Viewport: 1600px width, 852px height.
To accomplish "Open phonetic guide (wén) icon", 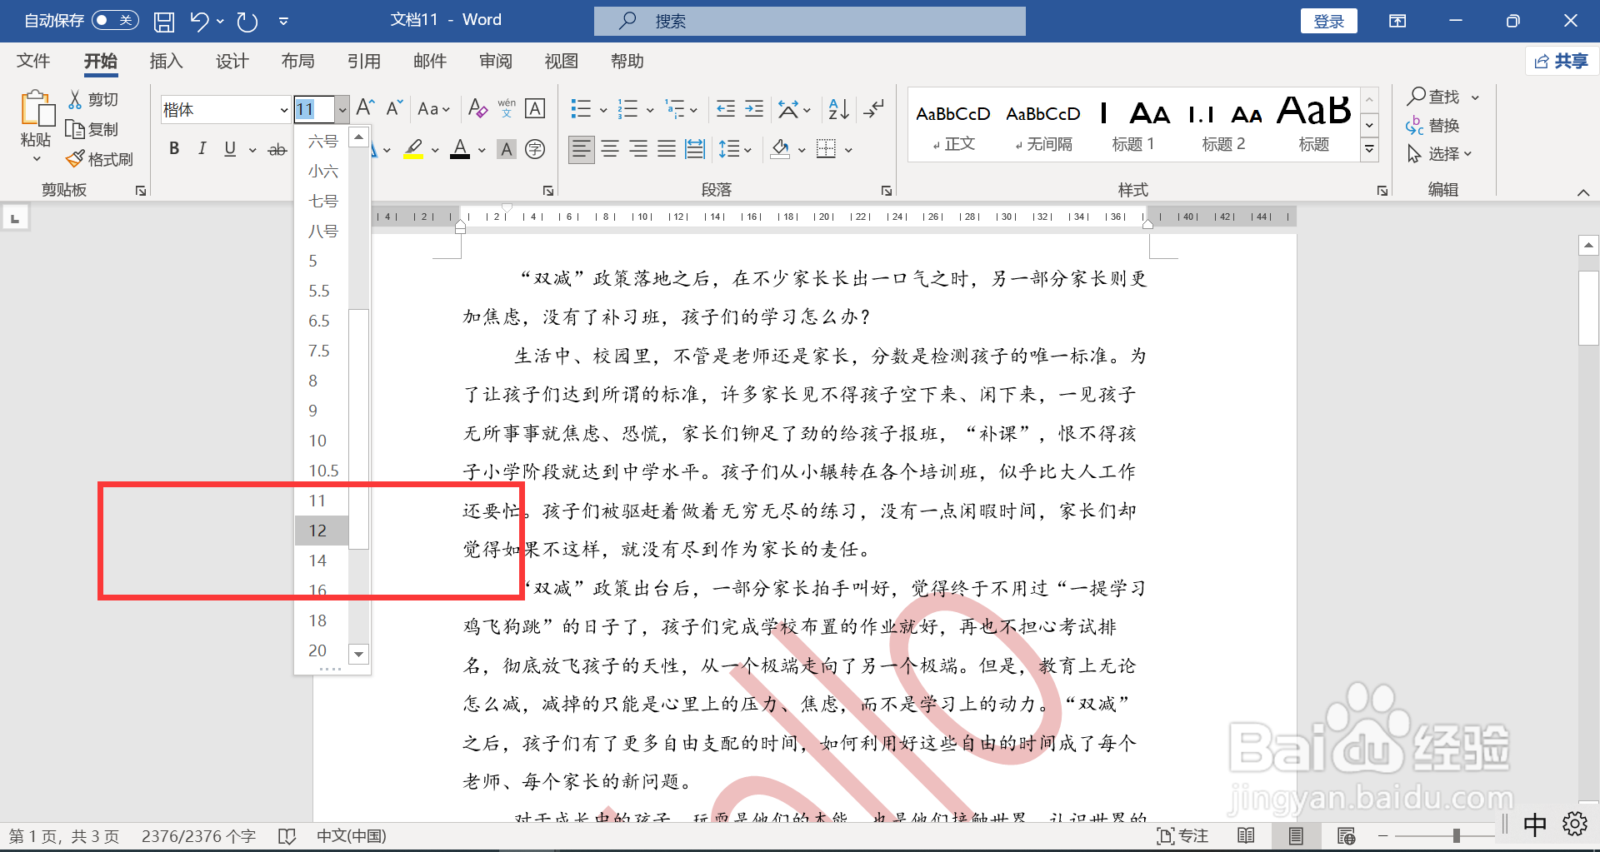I will pyautogui.click(x=507, y=108).
